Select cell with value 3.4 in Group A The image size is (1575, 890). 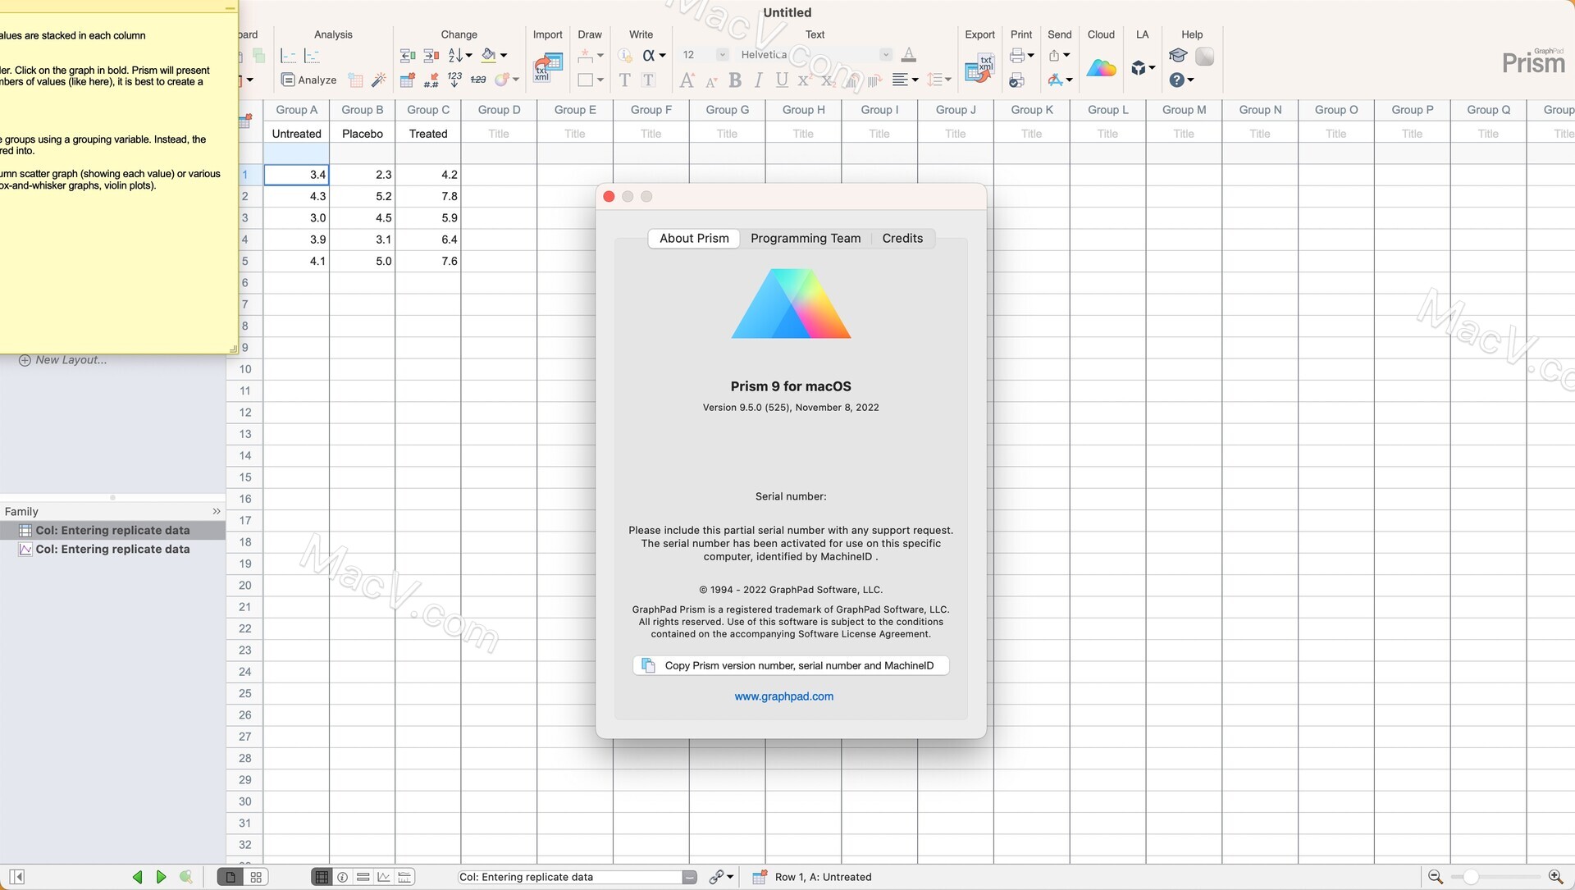pos(296,174)
